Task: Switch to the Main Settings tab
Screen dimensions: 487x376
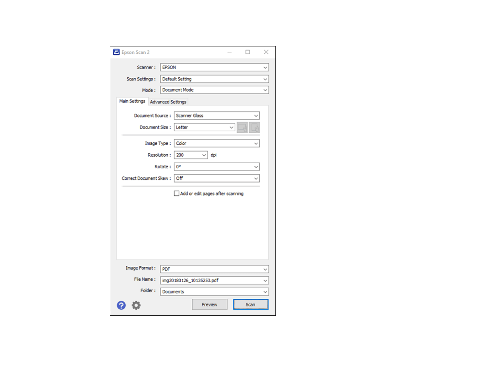Action: point(132,101)
